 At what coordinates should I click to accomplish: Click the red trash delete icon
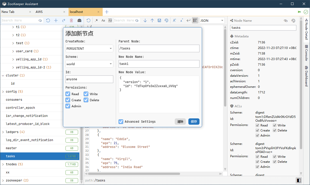[71, 20]
